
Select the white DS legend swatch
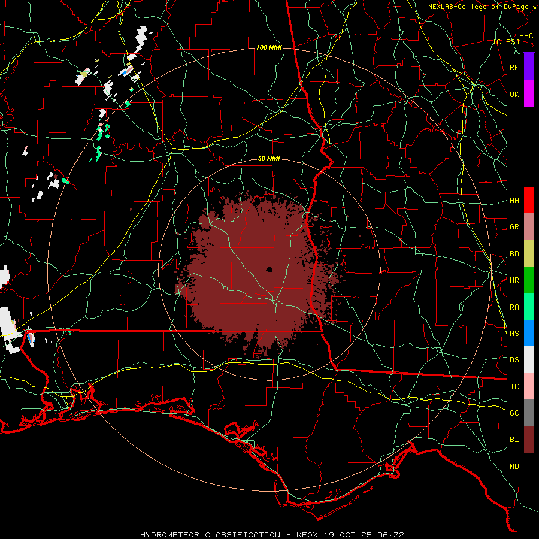(529, 359)
